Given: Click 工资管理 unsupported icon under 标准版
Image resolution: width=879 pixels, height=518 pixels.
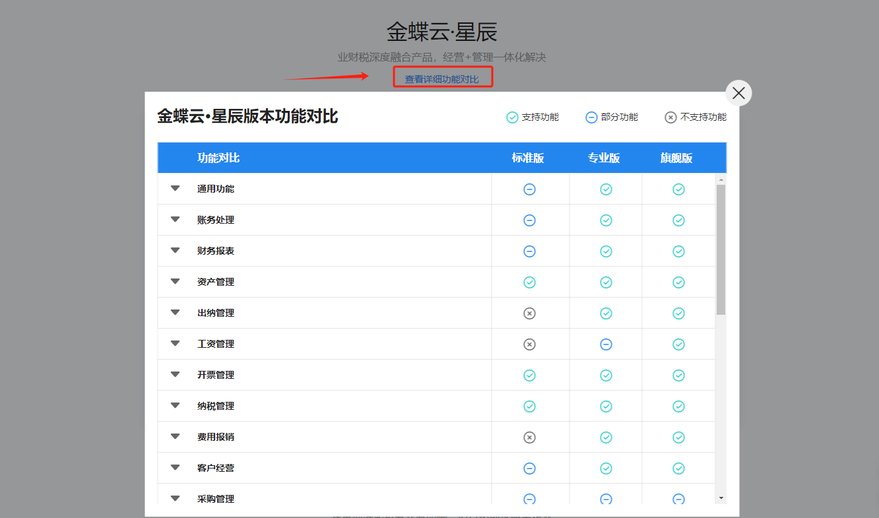Looking at the screenshot, I should [x=529, y=344].
